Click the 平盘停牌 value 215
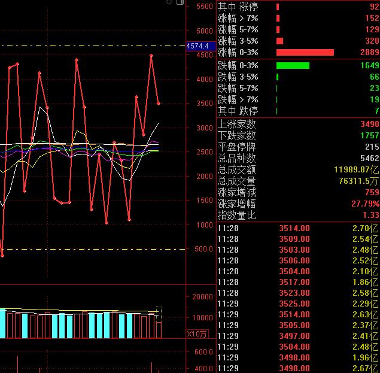This screenshot has width=380, height=373. coord(372,147)
